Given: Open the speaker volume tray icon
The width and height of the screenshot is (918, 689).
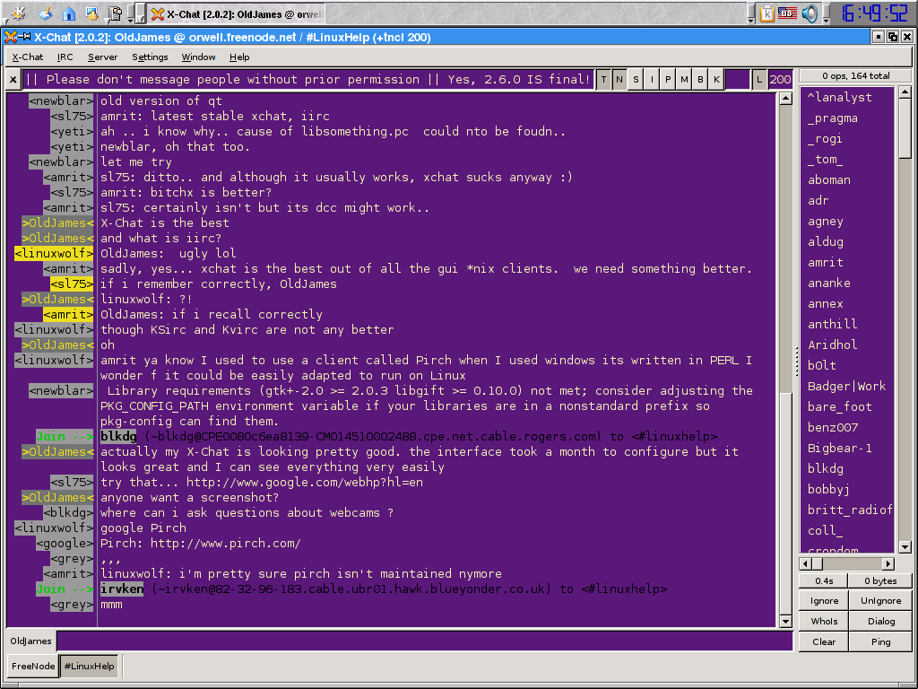Looking at the screenshot, I should (810, 13).
